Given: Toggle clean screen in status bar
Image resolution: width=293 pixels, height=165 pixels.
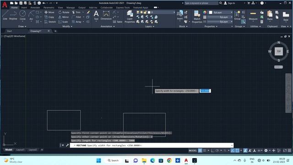Looking at the screenshot, I should click(x=285, y=151).
